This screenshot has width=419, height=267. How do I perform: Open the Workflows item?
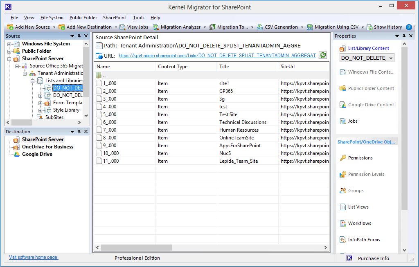(355, 223)
